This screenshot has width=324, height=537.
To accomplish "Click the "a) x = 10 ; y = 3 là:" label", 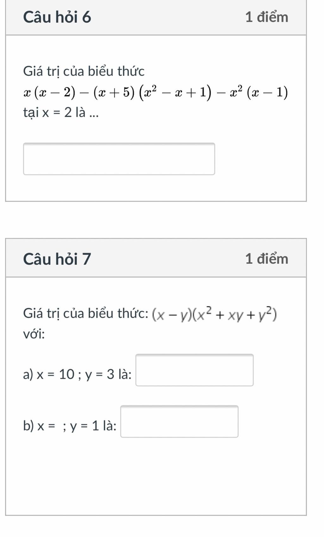I will [77, 375].
